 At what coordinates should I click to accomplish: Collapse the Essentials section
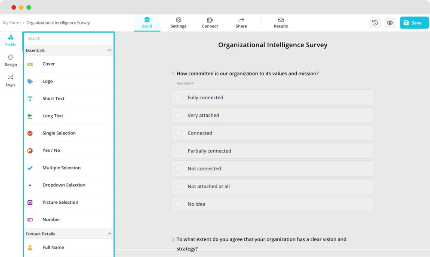tap(110, 50)
